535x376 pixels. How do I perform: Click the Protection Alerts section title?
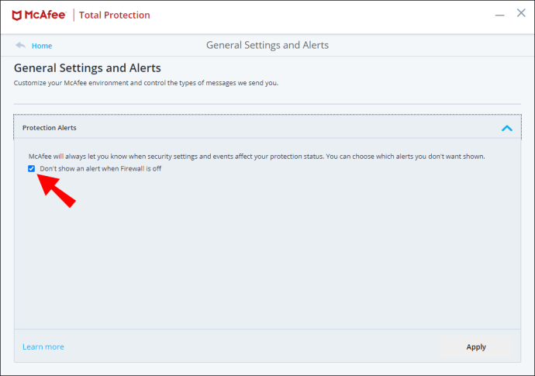tap(50, 128)
